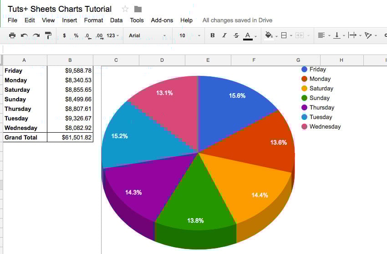The image size is (387, 254).
Task: Open the font size 10 dropdown
Action: (189, 35)
